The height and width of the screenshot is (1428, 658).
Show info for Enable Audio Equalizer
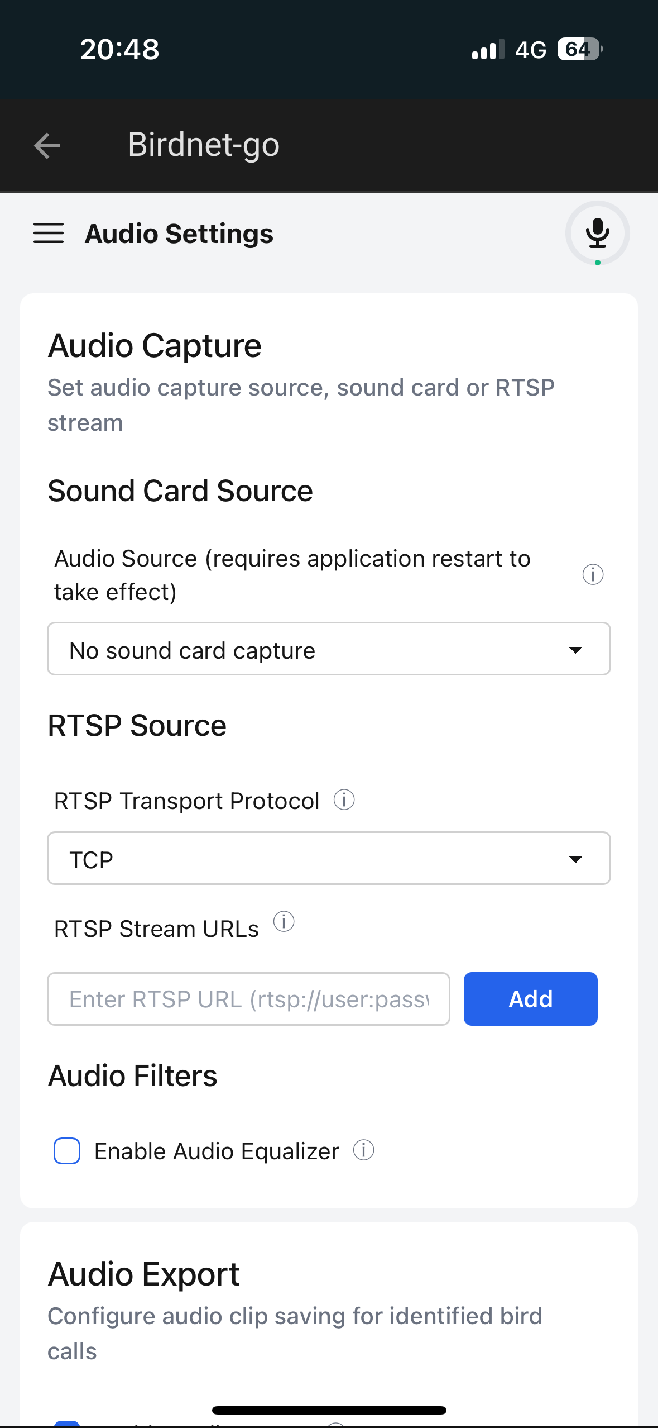(x=363, y=1150)
